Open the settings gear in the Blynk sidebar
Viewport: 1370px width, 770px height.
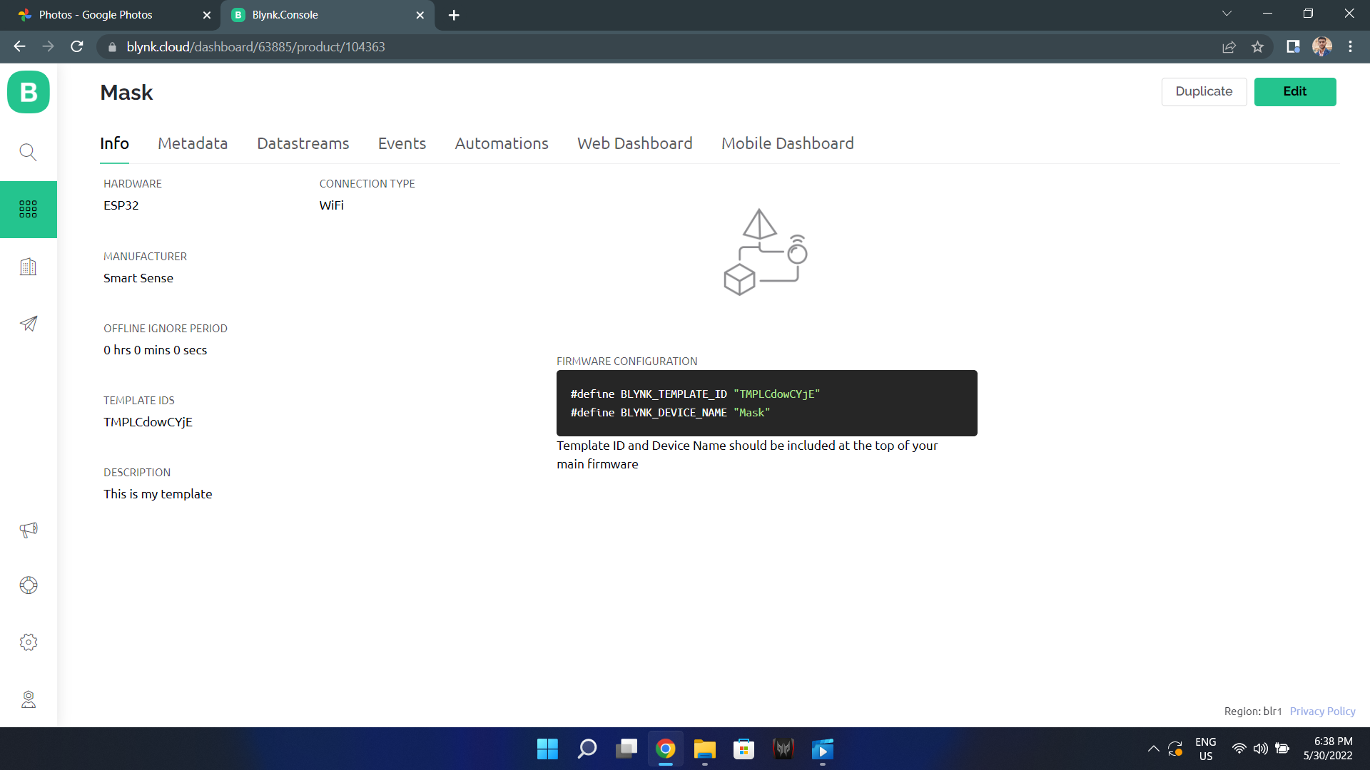click(29, 642)
